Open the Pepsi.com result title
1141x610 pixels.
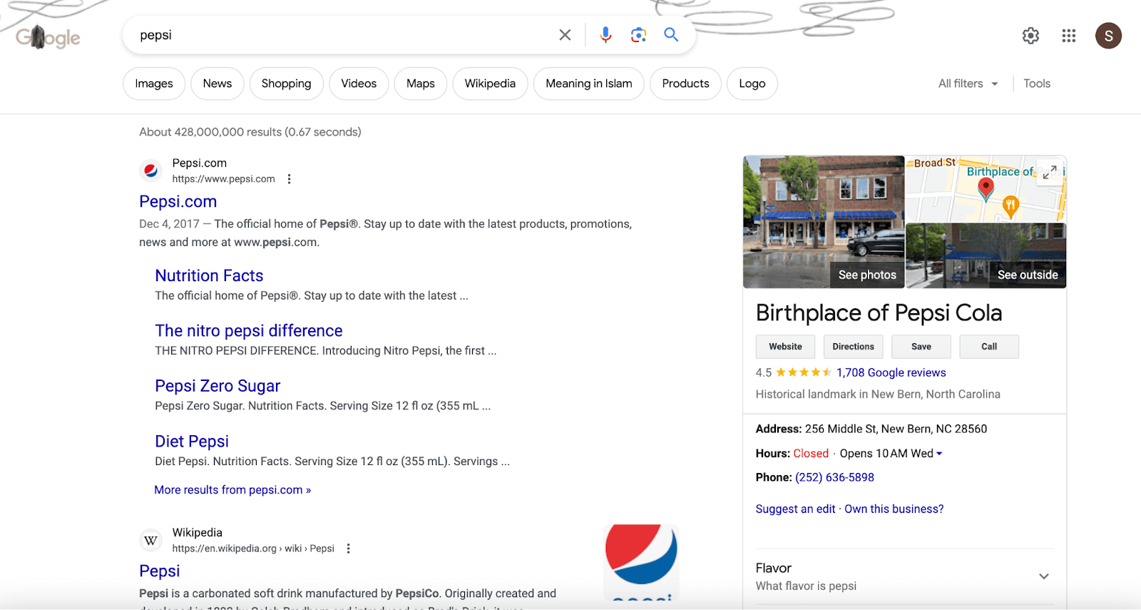pyautogui.click(x=178, y=202)
